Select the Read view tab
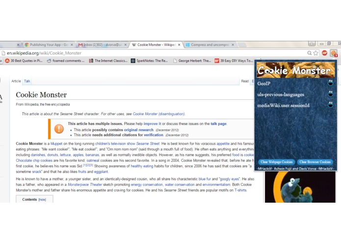The width and height of the screenshot is (341, 243). [x=245, y=81]
